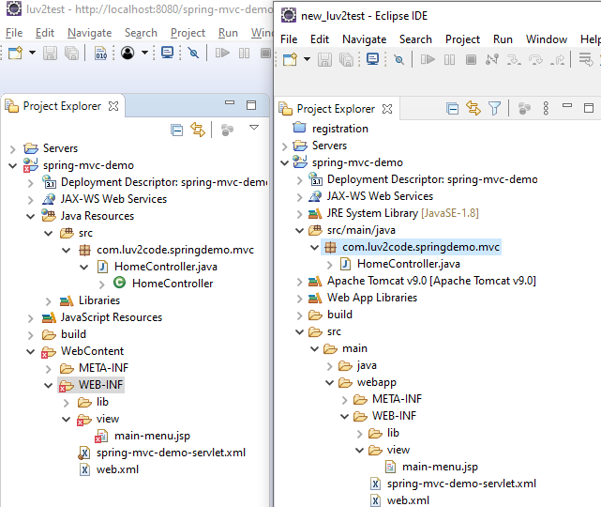Open New dropdown arrow in new_luv2test toolbar
Screen dimensions: 601x507
[x=307, y=59]
